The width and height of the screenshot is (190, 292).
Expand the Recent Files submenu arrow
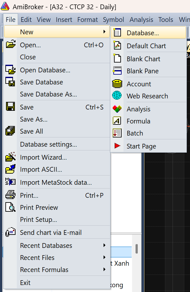click(104, 257)
